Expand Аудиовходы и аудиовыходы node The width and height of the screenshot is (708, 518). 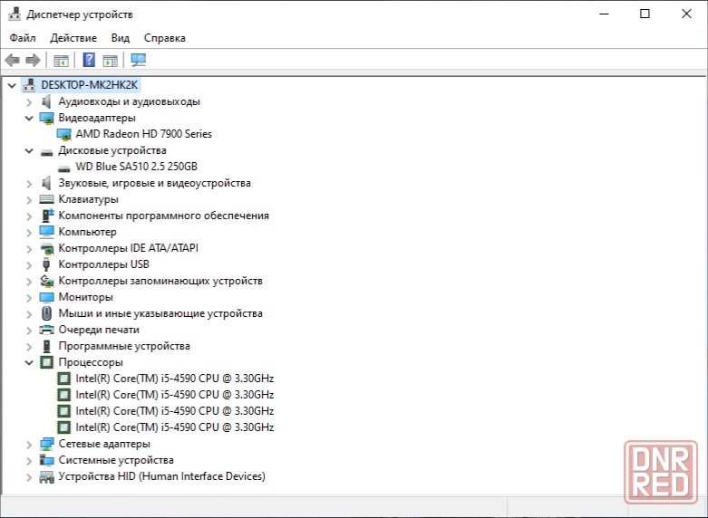[29, 102]
